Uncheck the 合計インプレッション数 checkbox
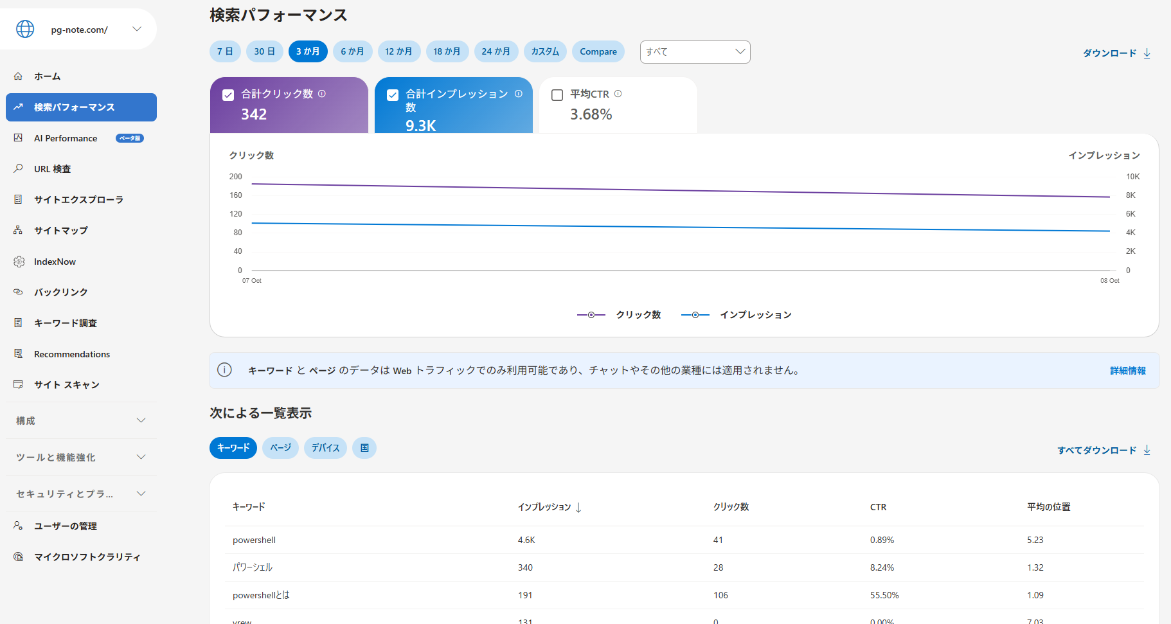1171x624 pixels. click(x=393, y=95)
